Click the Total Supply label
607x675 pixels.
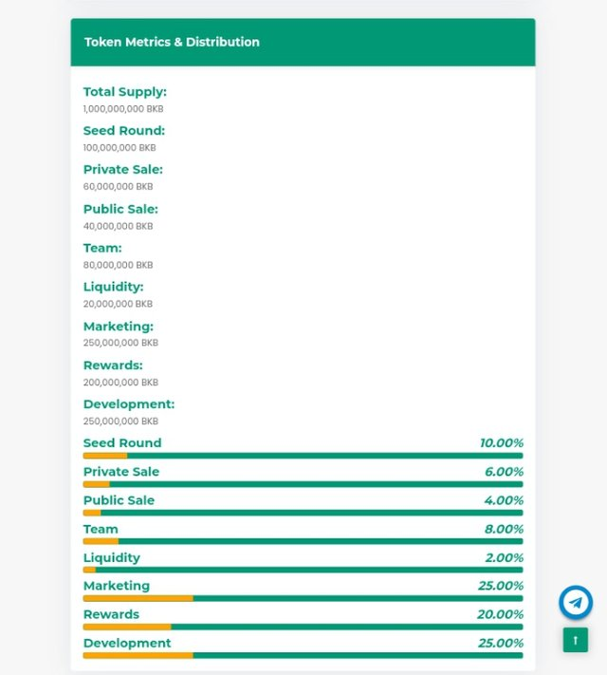click(x=124, y=92)
